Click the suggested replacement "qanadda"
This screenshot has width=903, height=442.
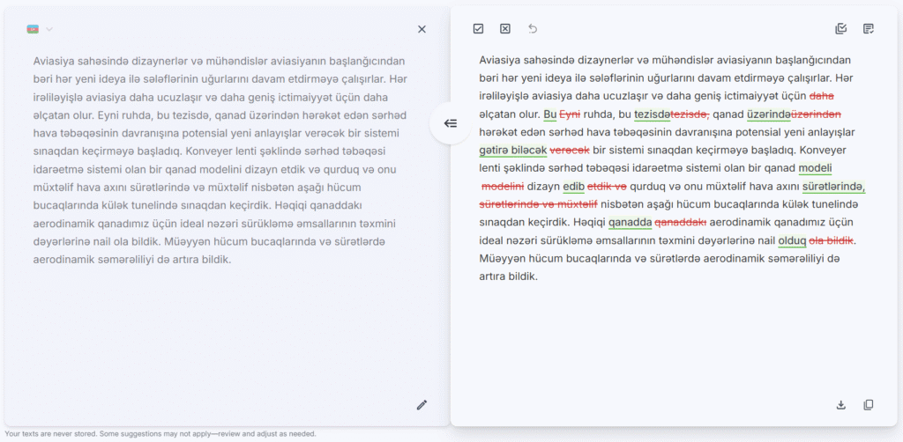pyautogui.click(x=630, y=223)
